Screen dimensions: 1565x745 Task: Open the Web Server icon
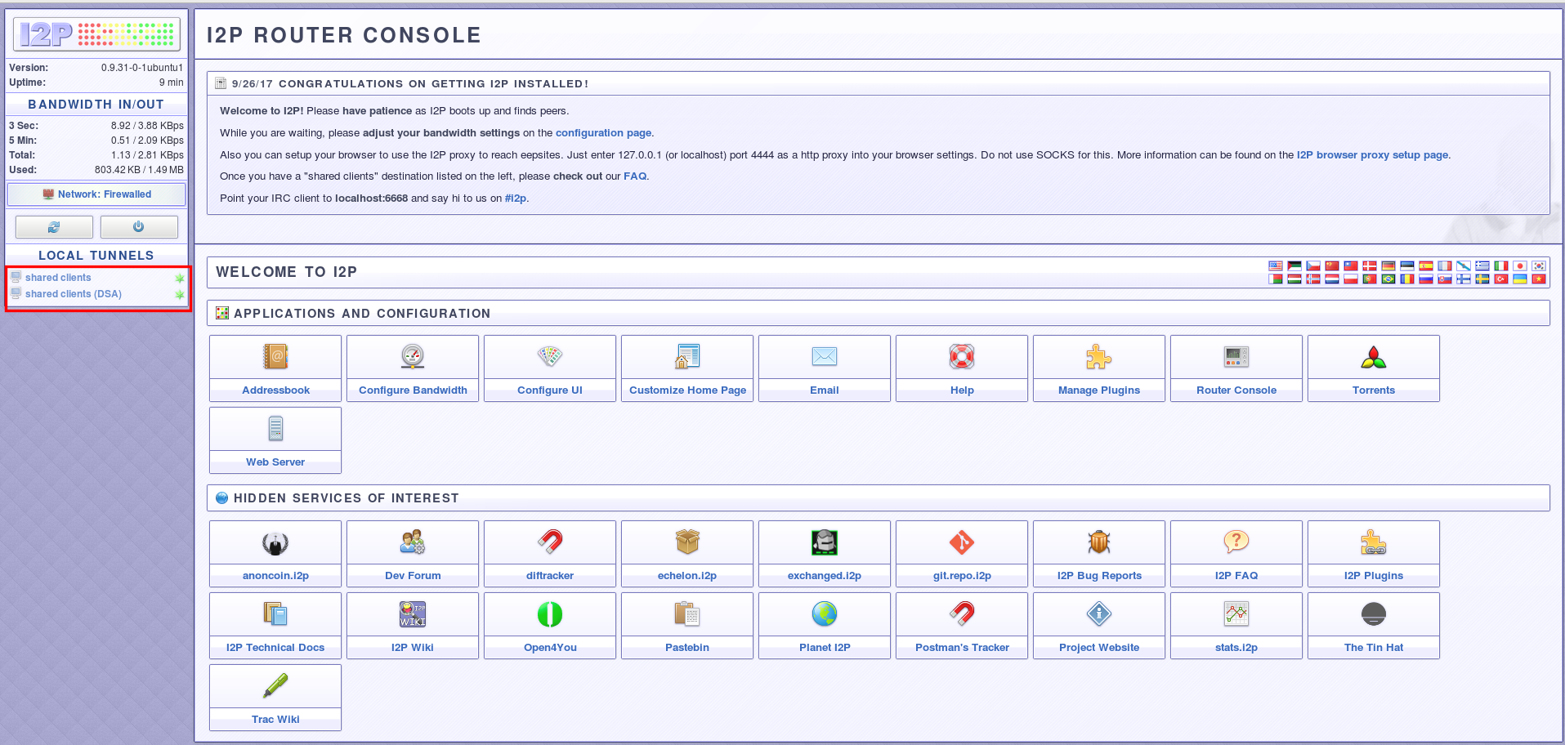[x=275, y=429]
